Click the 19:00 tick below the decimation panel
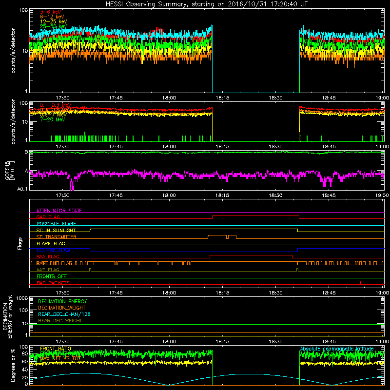Image resolution: width=390 pixels, height=390 pixels. coord(382,342)
